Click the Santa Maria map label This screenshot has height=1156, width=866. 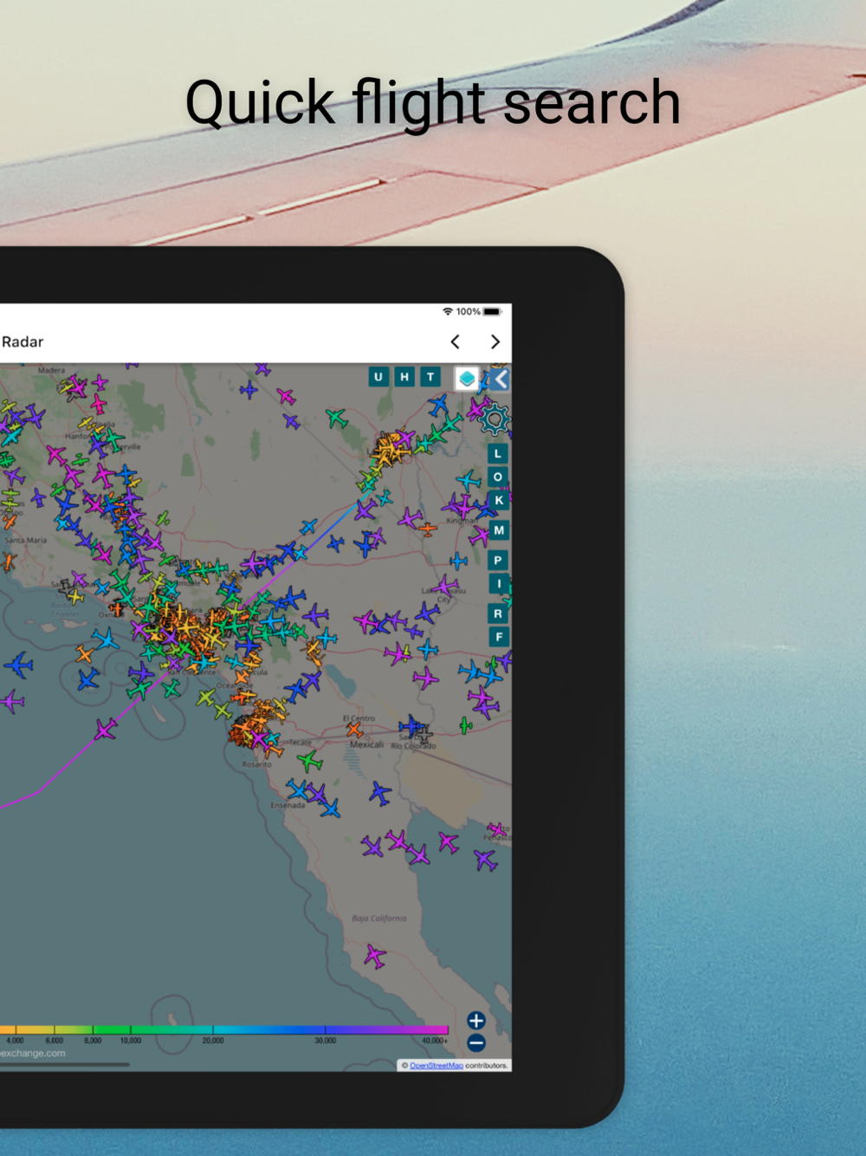(x=26, y=540)
